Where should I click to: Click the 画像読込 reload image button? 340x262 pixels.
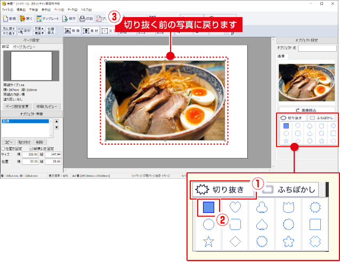(306, 110)
